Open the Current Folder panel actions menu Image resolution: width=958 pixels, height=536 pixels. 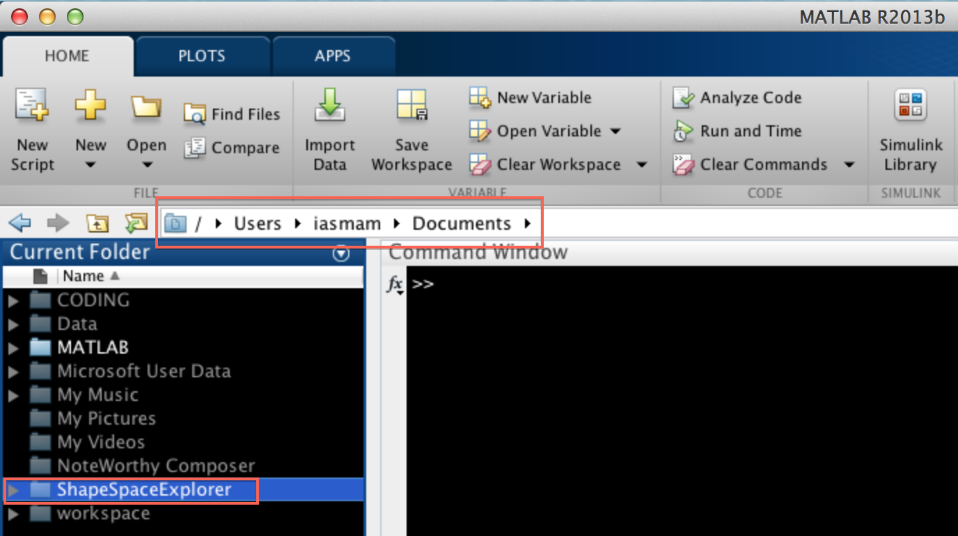[x=341, y=254]
